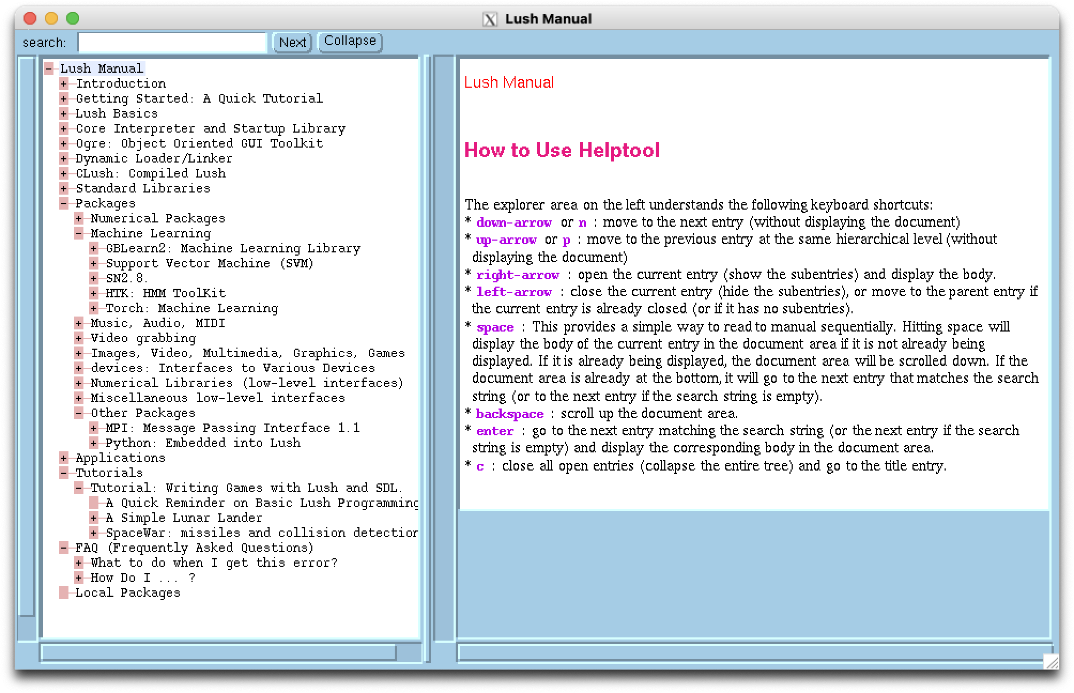
Task: Click the purple backspace shortcut text
Action: (510, 414)
